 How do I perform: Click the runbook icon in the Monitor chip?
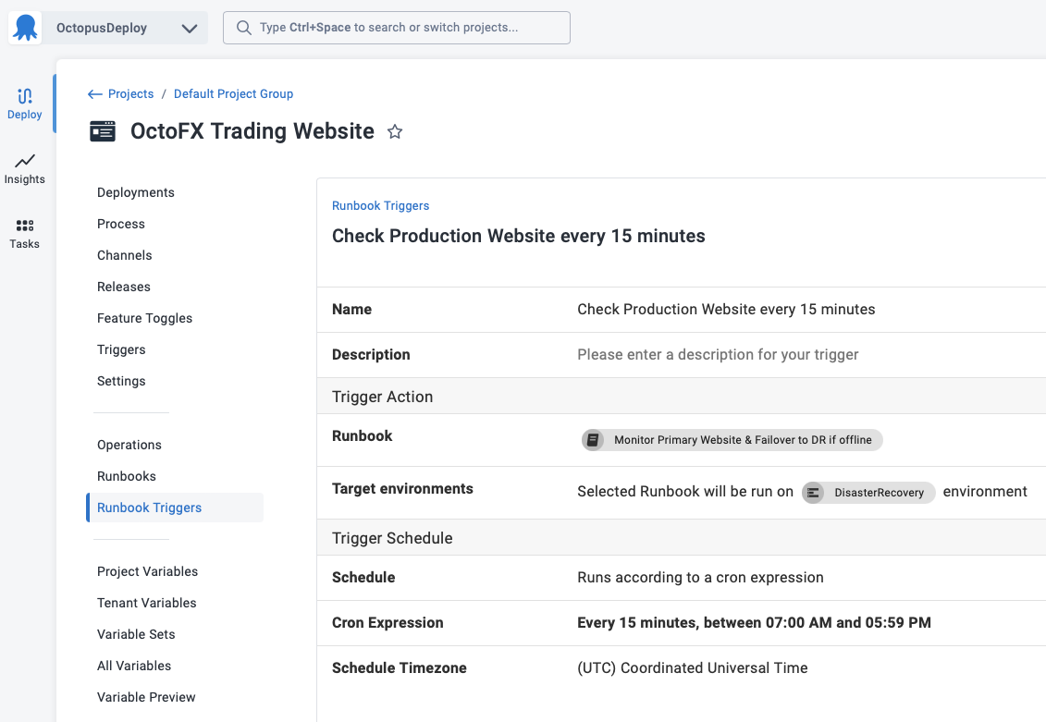pyautogui.click(x=593, y=440)
